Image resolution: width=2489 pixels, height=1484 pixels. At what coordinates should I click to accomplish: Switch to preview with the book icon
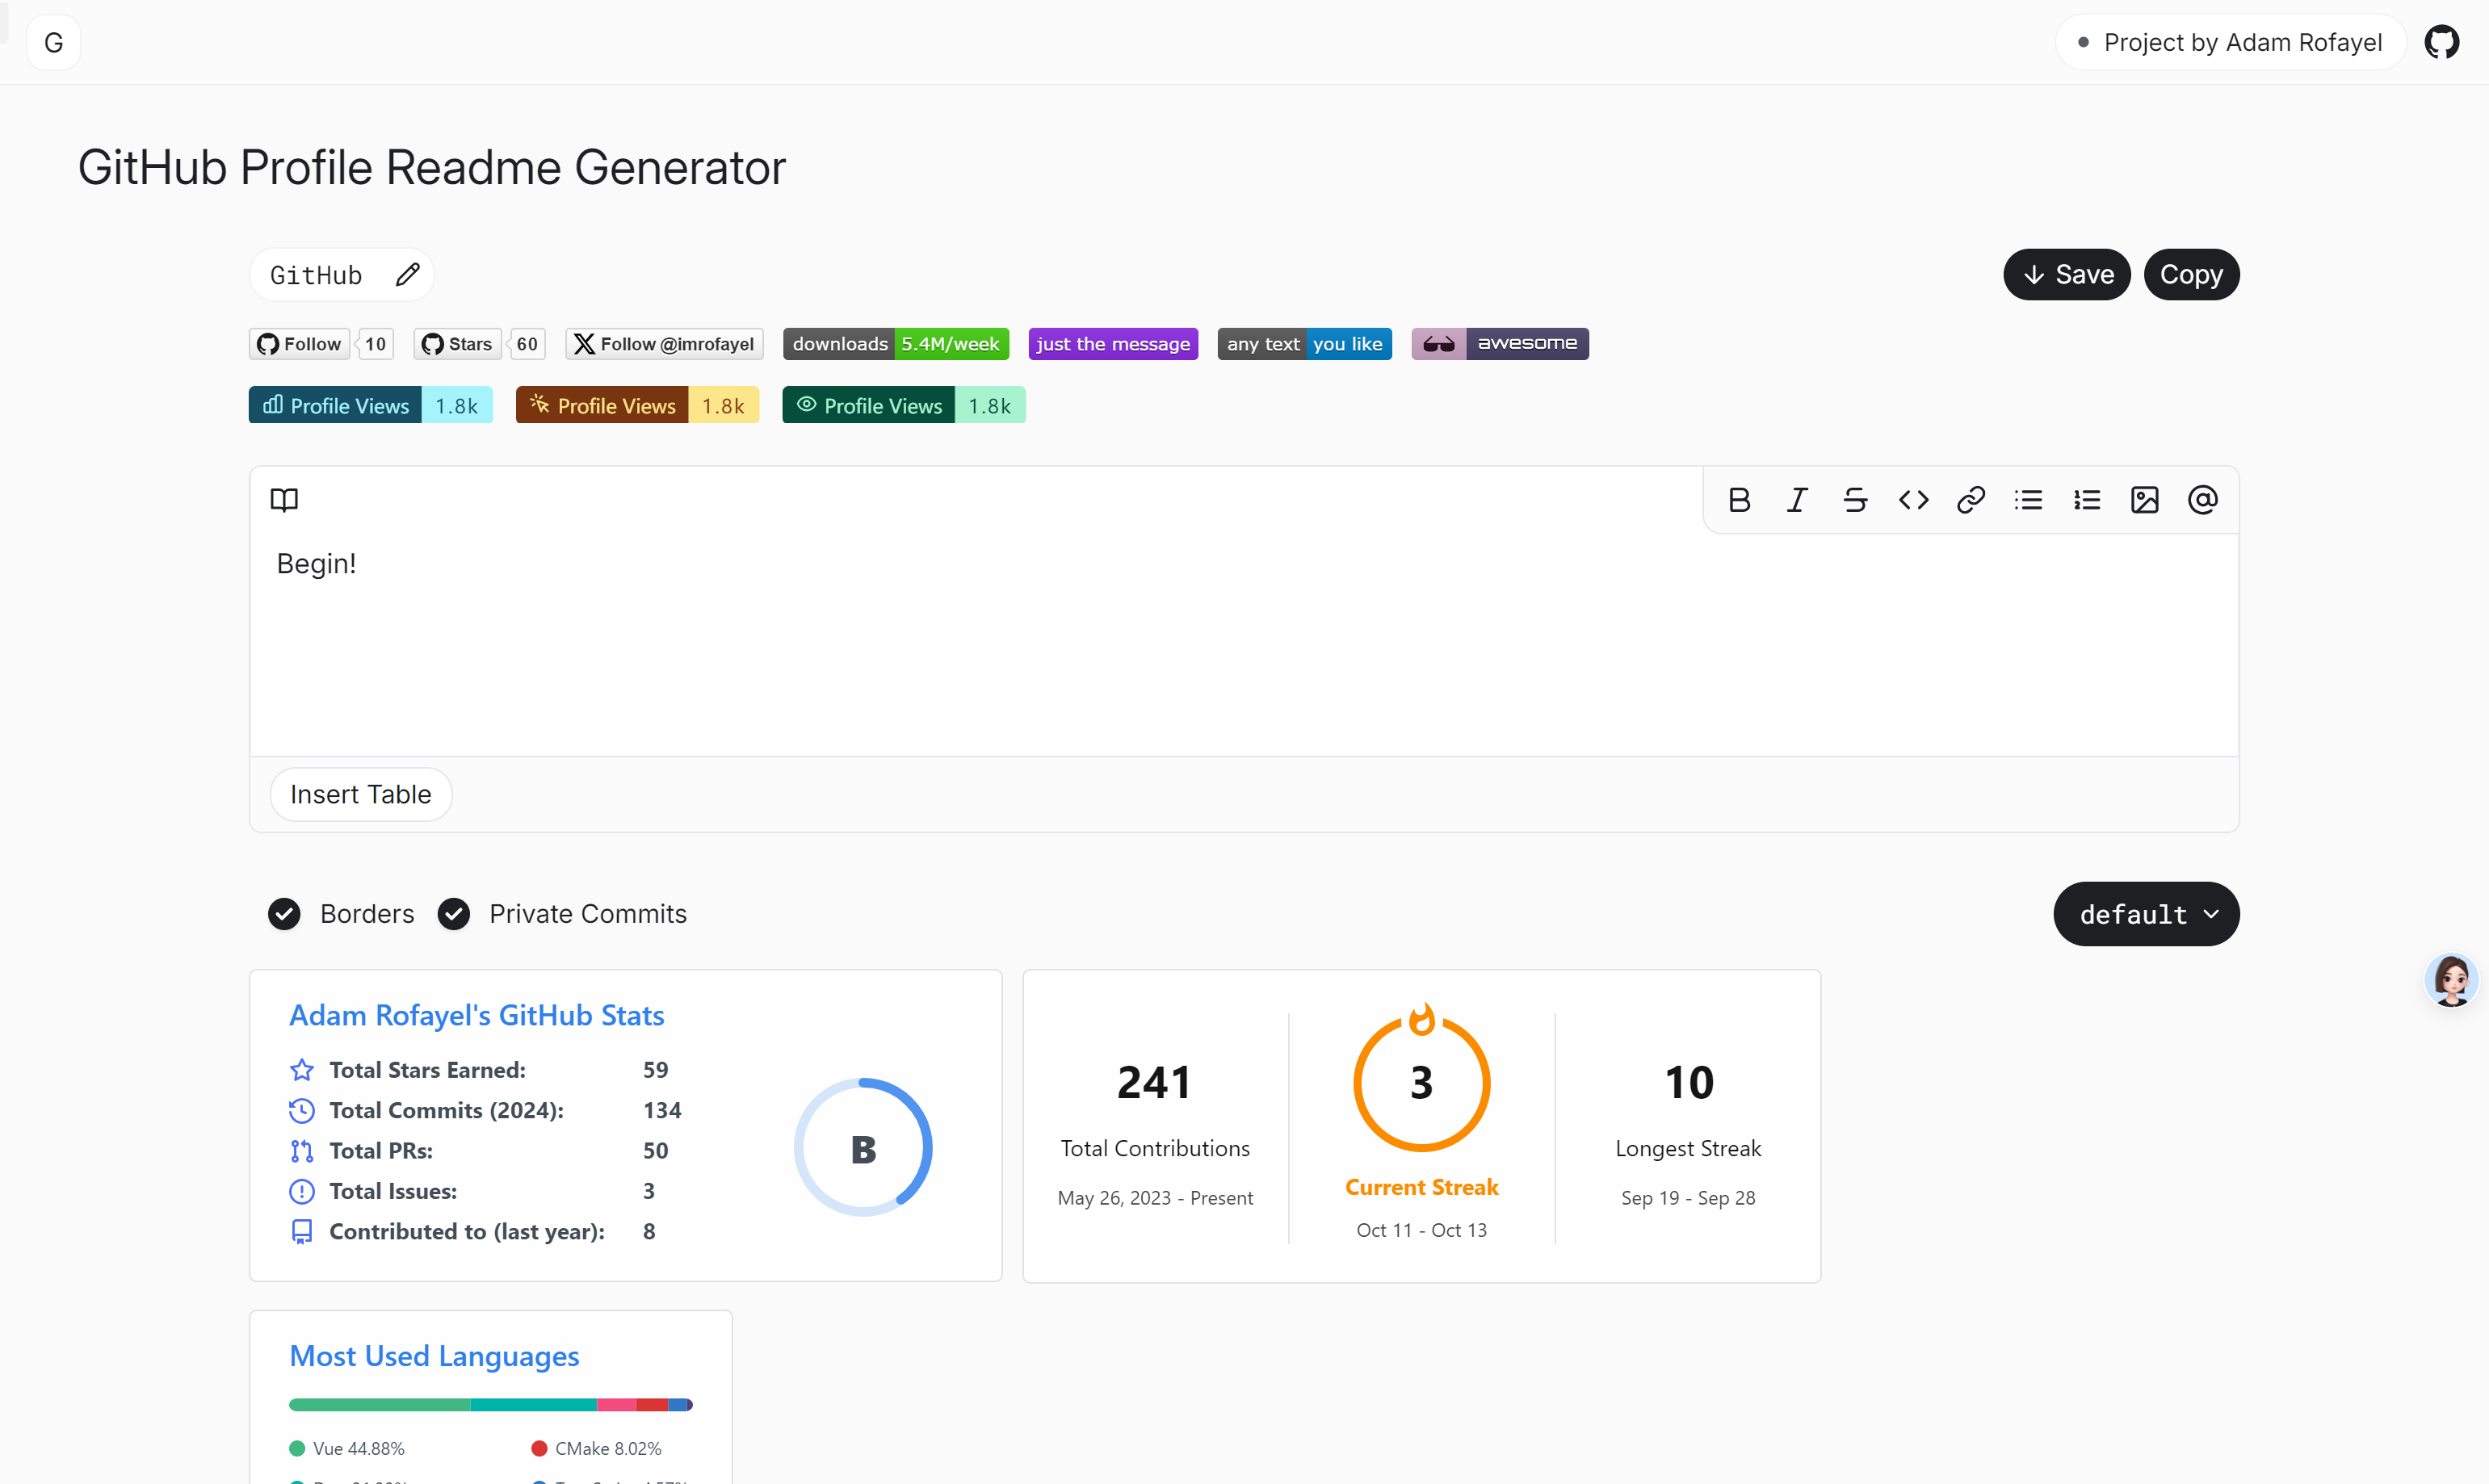[x=284, y=500]
